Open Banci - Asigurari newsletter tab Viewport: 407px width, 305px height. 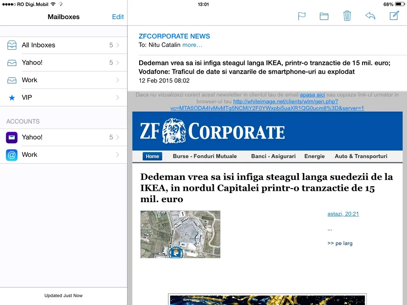(273, 156)
